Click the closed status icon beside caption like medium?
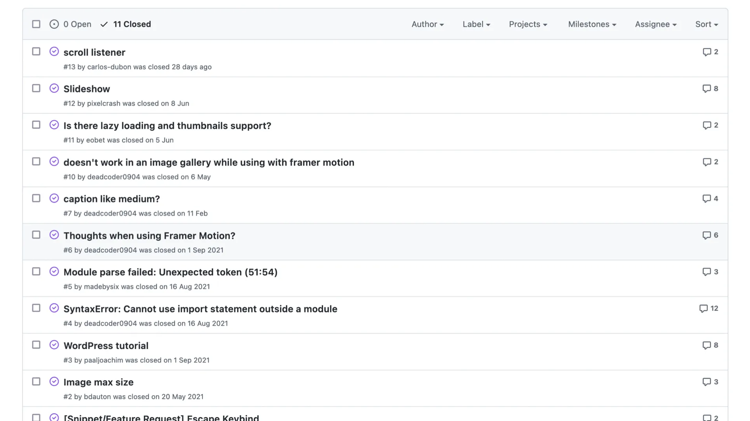 54,198
